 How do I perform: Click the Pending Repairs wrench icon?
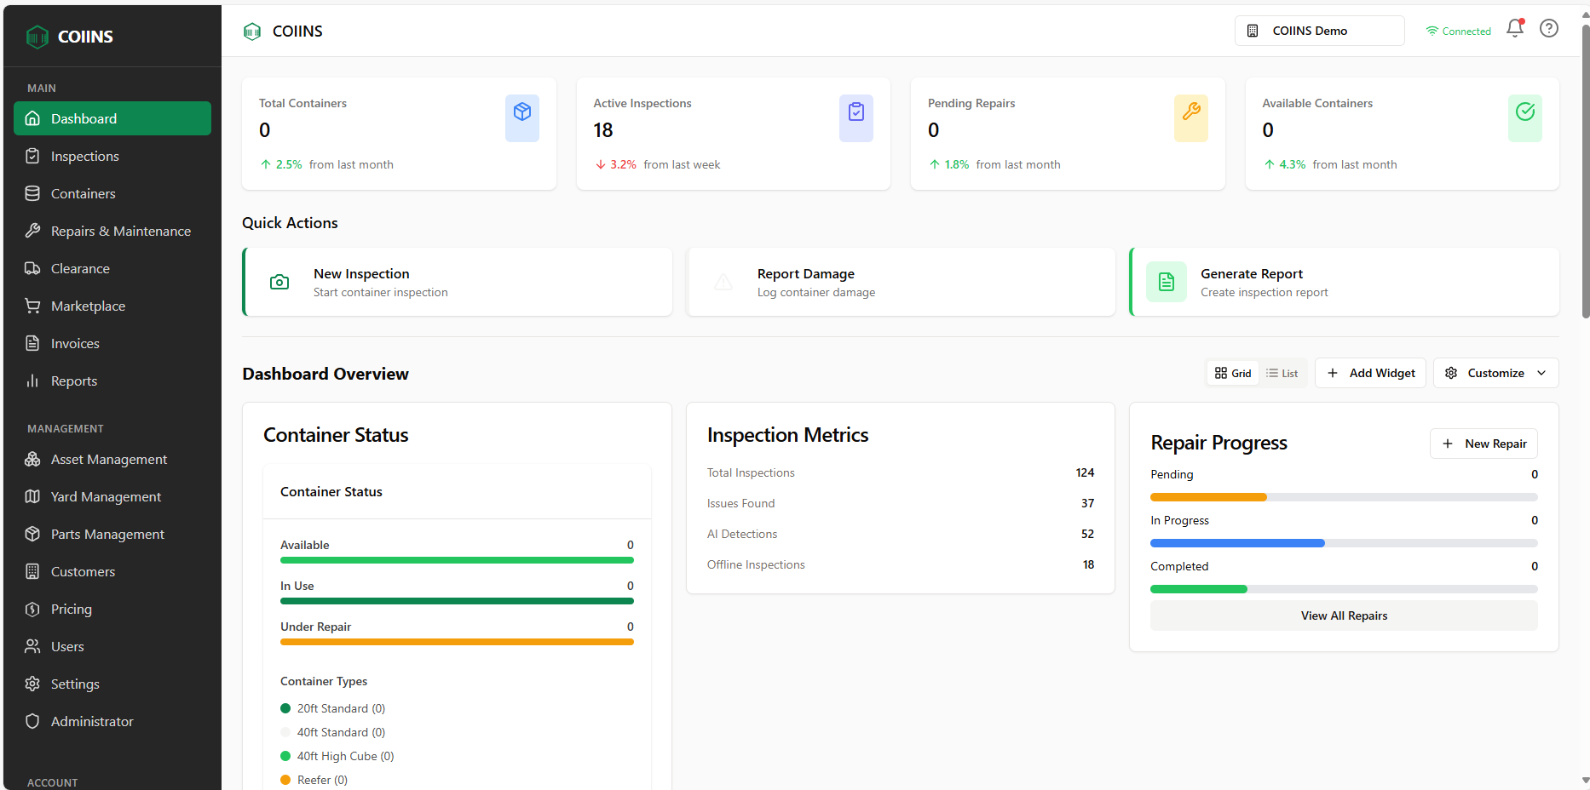[1190, 112]
